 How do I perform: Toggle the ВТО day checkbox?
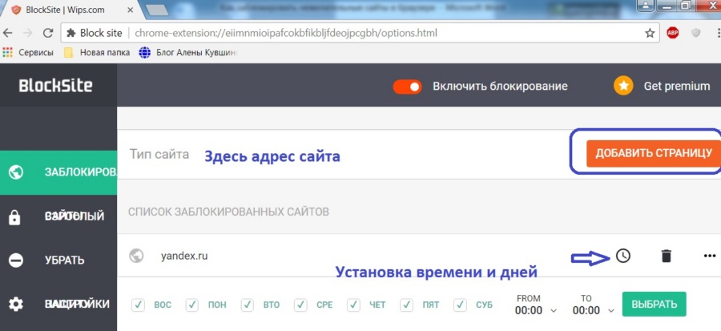tap(247, 305)
